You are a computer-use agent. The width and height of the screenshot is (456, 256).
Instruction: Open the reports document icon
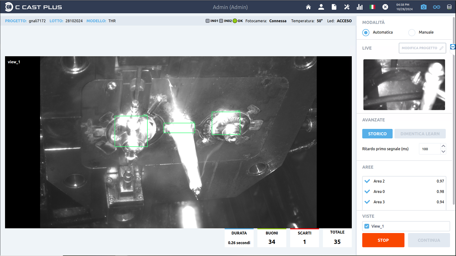[x=334, y=7]
